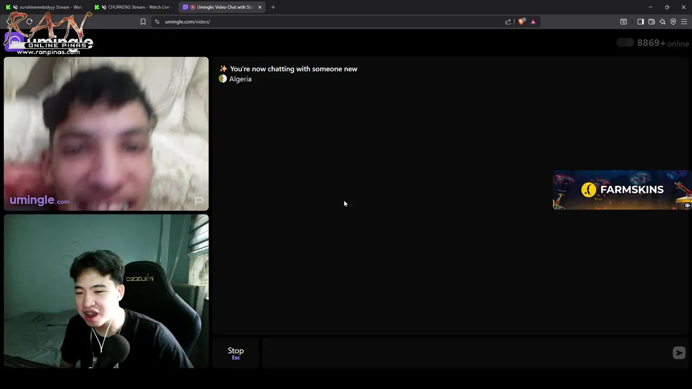Restore down the browser window
This screenshot has width=692, height=389.
(x=667, y=7)
